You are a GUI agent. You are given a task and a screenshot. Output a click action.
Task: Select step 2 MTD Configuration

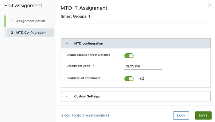click(30, 32)
